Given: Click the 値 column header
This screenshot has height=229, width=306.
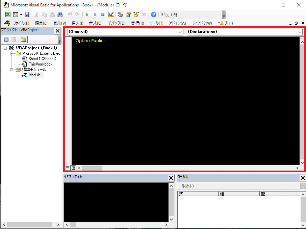Looking at the screenshot, I should pyautogui.click(x=239, y=194).
